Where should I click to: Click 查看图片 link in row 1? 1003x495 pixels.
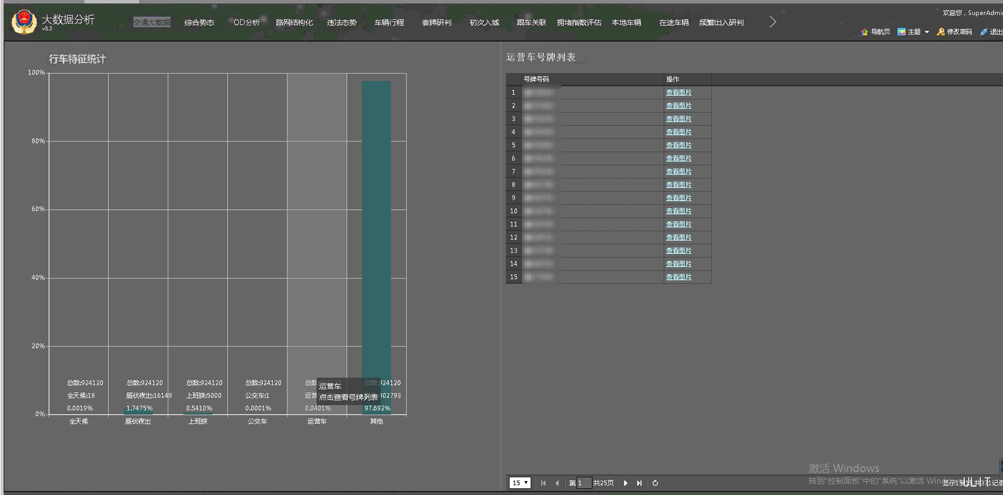point(679,93)
